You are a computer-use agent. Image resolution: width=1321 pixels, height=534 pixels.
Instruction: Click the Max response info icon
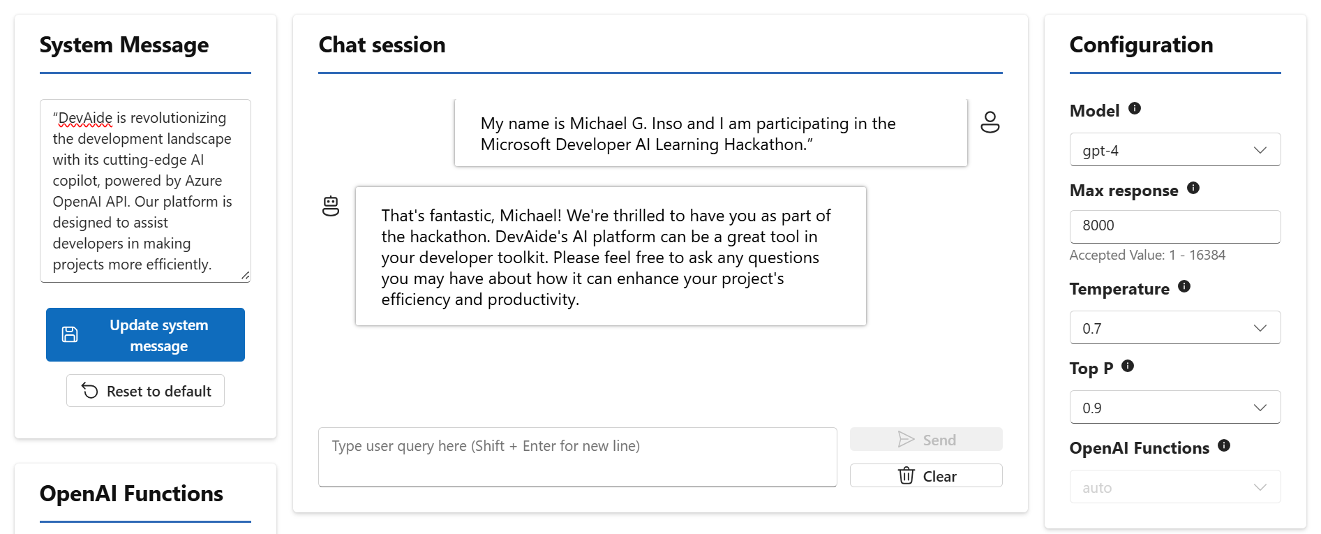[x=1193, y=188]
